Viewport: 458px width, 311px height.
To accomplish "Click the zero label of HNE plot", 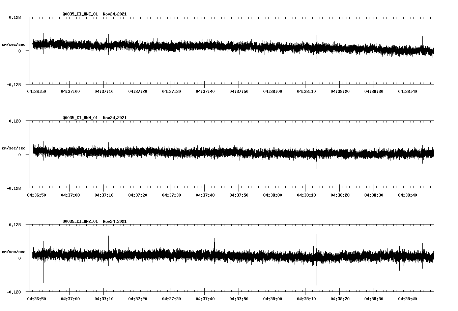I will (20, 51).
